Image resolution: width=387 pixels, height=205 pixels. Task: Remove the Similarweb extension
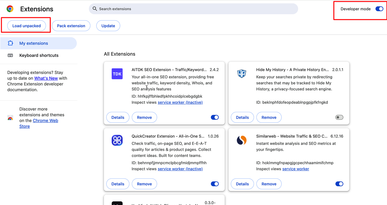coord(269,184)
